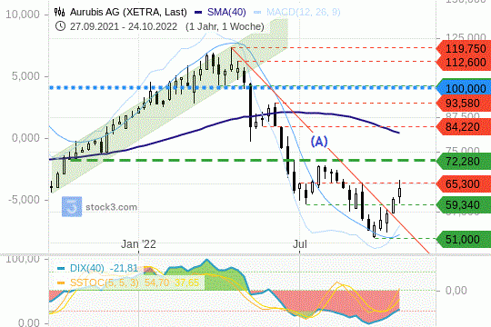The height and width of the screenshot is (327, 491).
Task: Select the 119,750 red price label
Action: tap(464, 49)
